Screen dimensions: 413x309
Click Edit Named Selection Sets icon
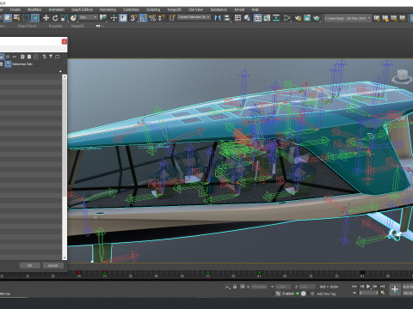coord(172,18)
